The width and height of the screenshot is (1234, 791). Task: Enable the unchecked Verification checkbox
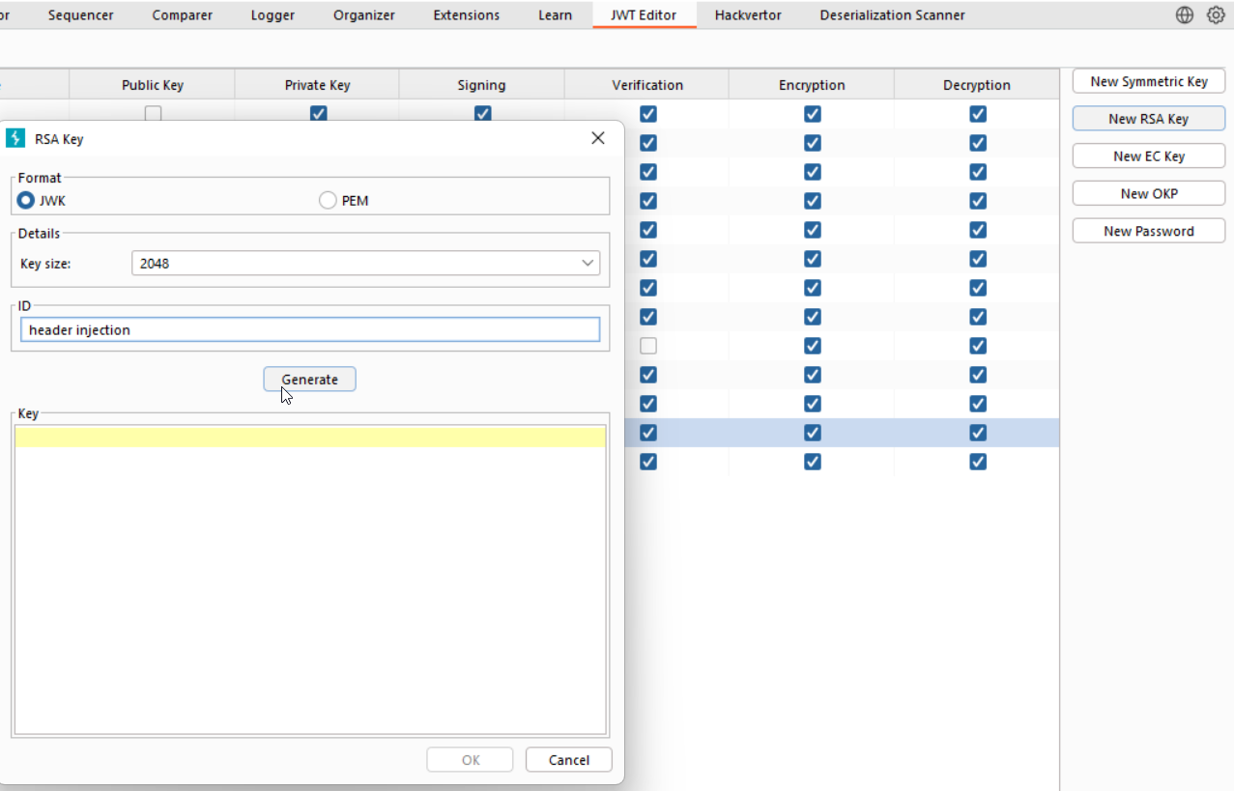click(x=647, y=346)
